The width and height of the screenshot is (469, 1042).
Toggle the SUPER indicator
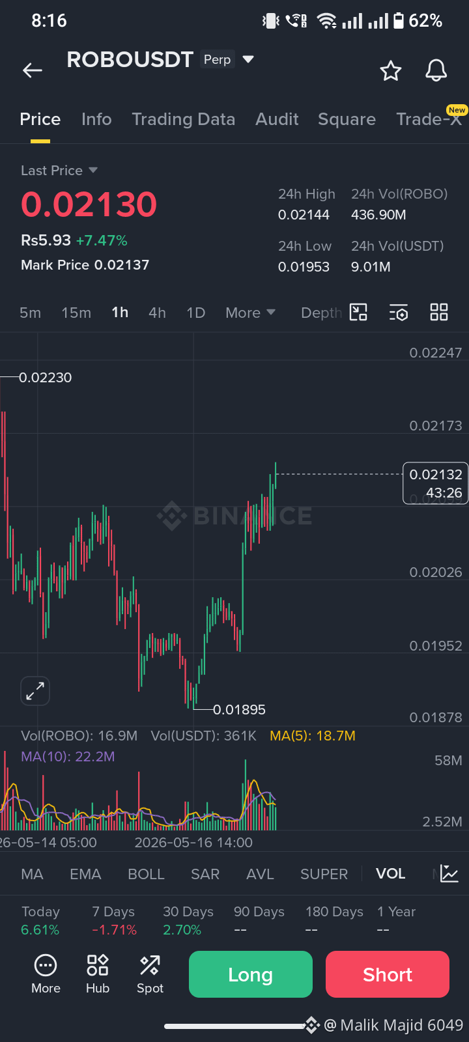click(x=324, y=874)
